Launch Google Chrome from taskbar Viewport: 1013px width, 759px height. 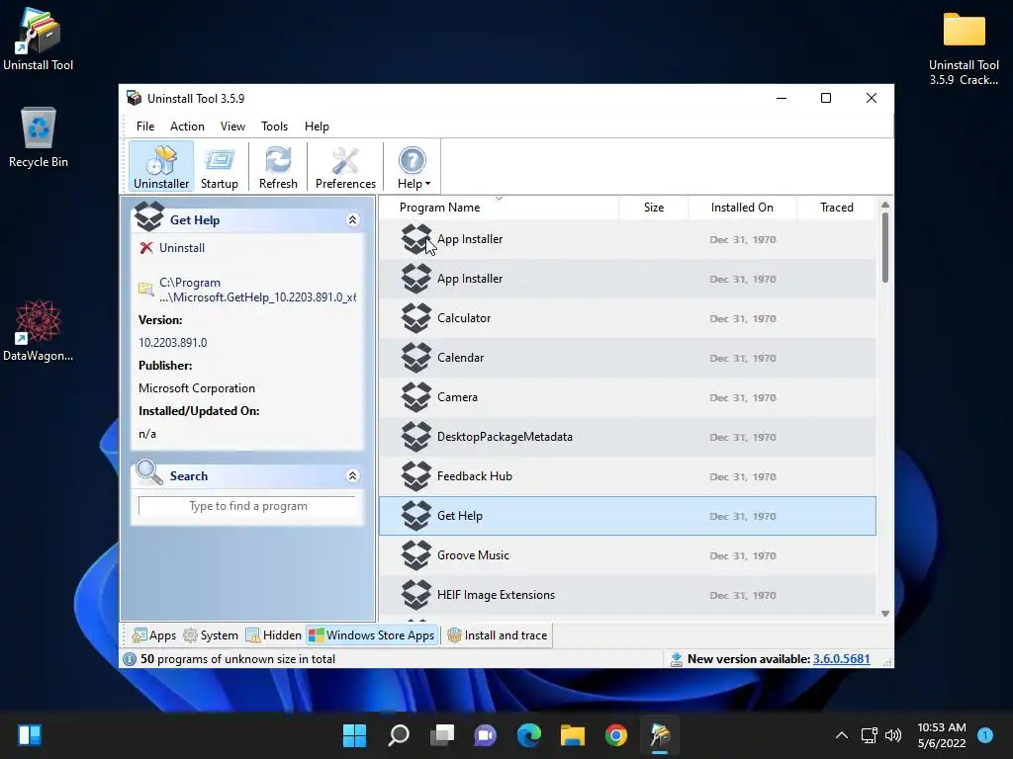coord(615,735)
